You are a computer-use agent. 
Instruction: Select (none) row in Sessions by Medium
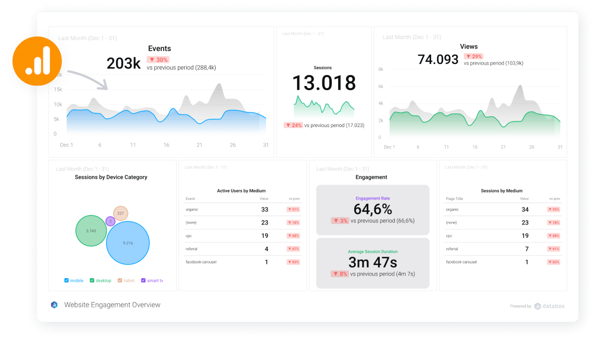[502, 223]
